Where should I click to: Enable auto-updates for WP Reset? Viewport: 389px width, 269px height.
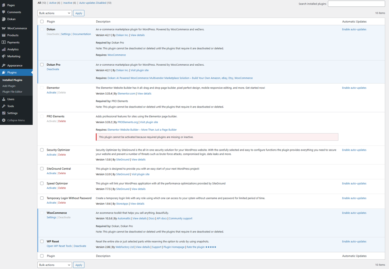click(354, 241)
